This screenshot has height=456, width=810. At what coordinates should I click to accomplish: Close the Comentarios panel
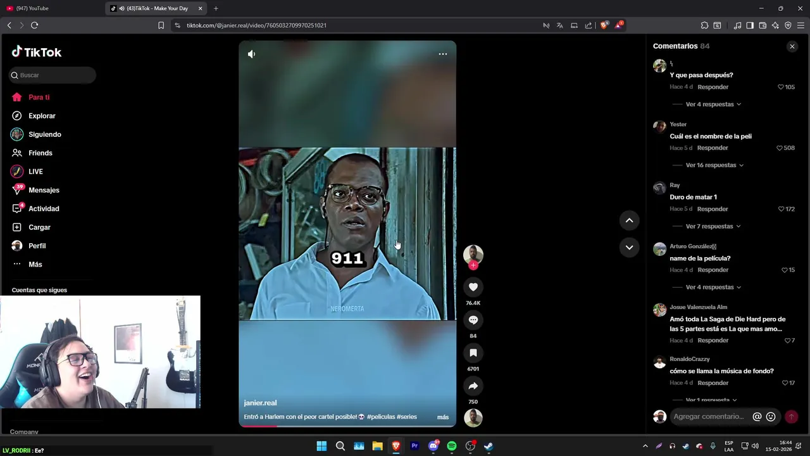pyautogui.click(x=792, y=46)
